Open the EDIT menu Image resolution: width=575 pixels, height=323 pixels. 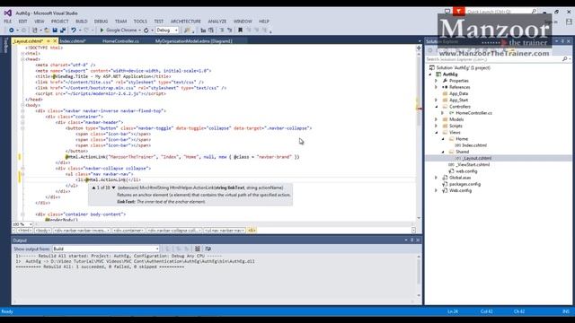[x=23, y=22]
